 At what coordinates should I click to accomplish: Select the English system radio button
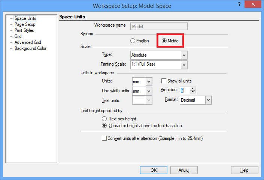coord(133,41)
